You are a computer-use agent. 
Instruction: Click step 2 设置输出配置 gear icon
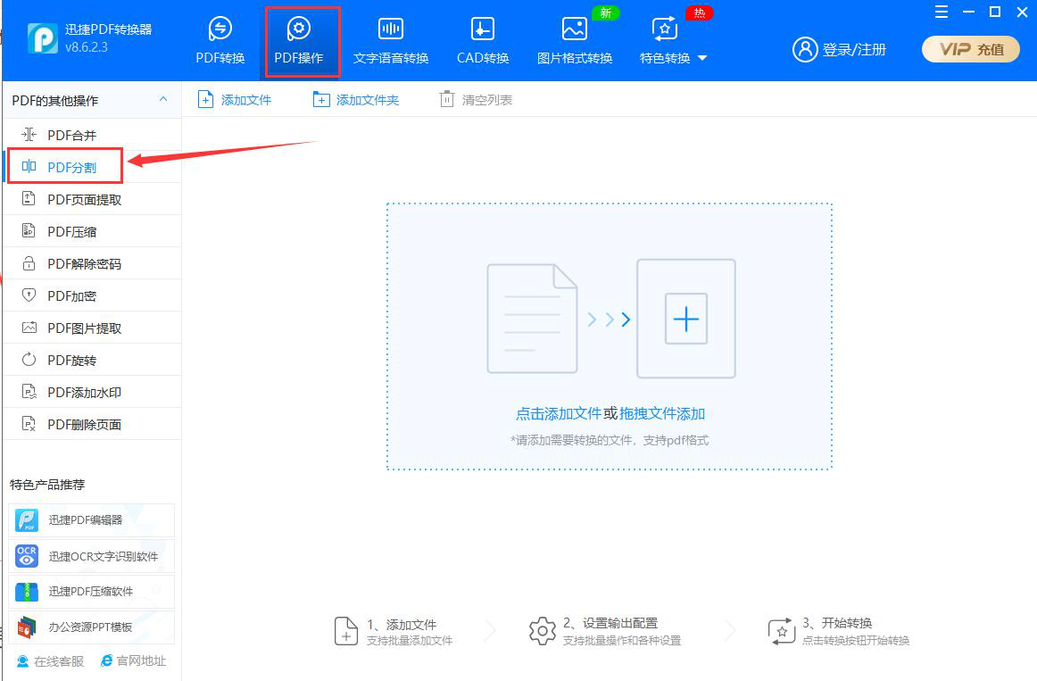(543, 631)
